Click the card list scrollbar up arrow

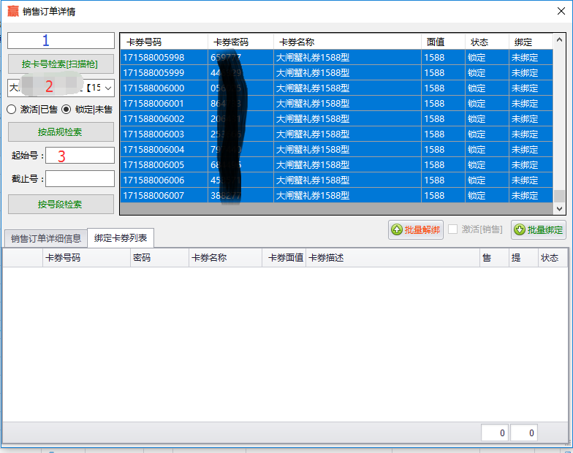click(559, 39)
